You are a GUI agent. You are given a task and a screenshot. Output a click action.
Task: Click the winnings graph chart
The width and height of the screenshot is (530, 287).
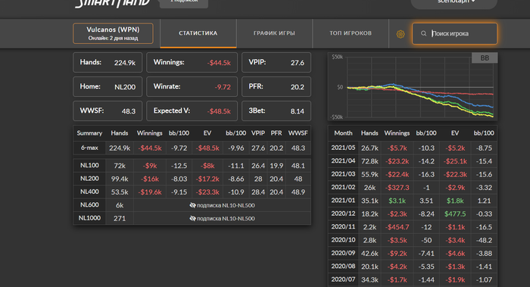pyautogui.click(x=413, y=86)
